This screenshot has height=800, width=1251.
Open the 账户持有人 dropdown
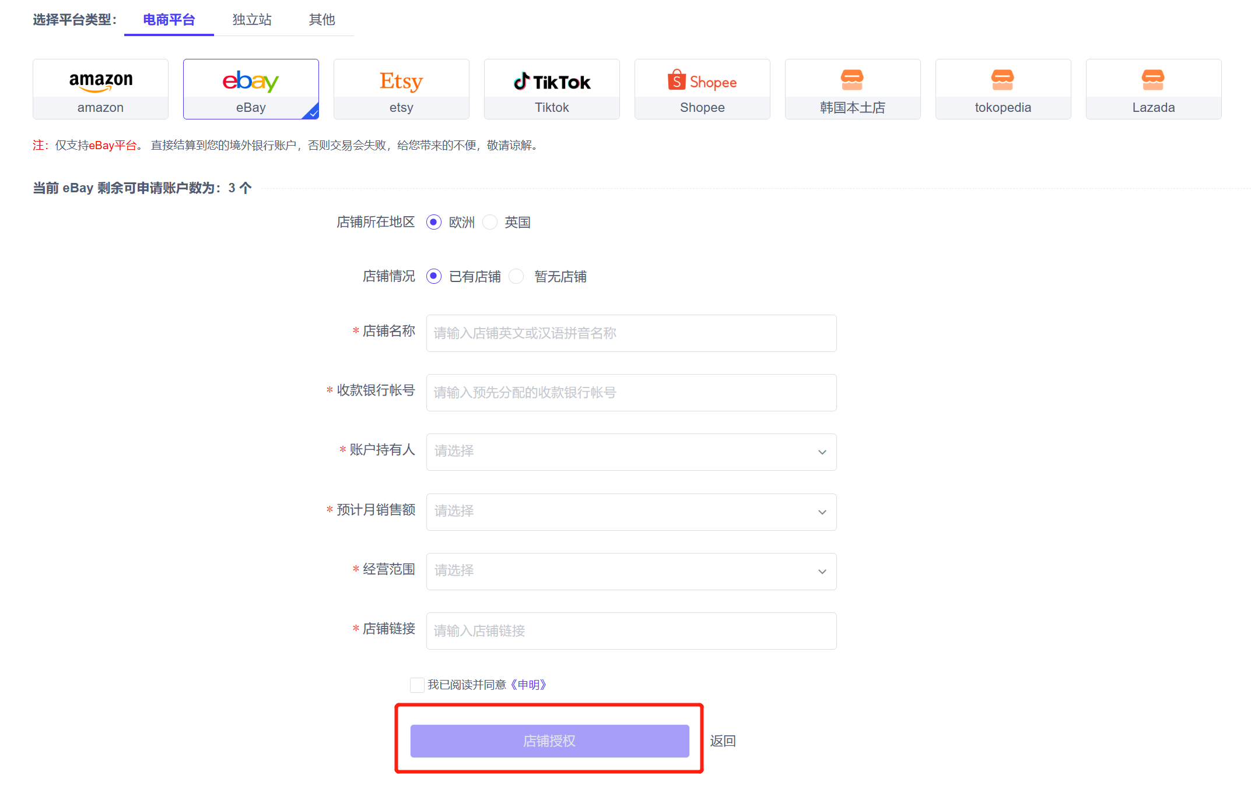click(631, 452)
